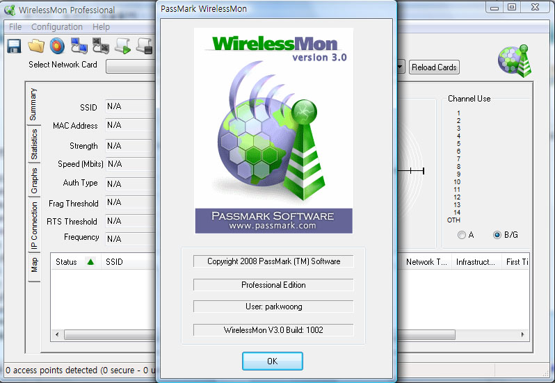Click the Auth Type N/A field
Image resolution: width=555 pixels, height=383 pixels.
130,184
